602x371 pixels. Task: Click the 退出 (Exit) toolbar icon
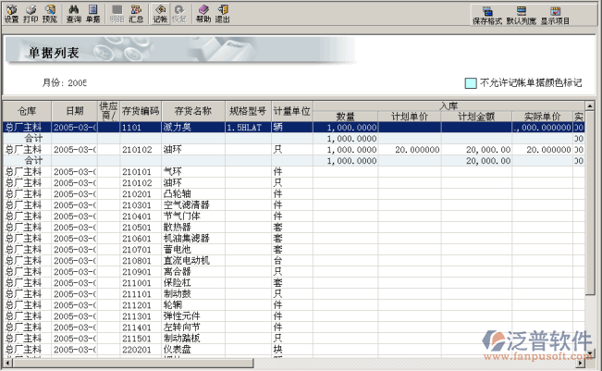222,13
